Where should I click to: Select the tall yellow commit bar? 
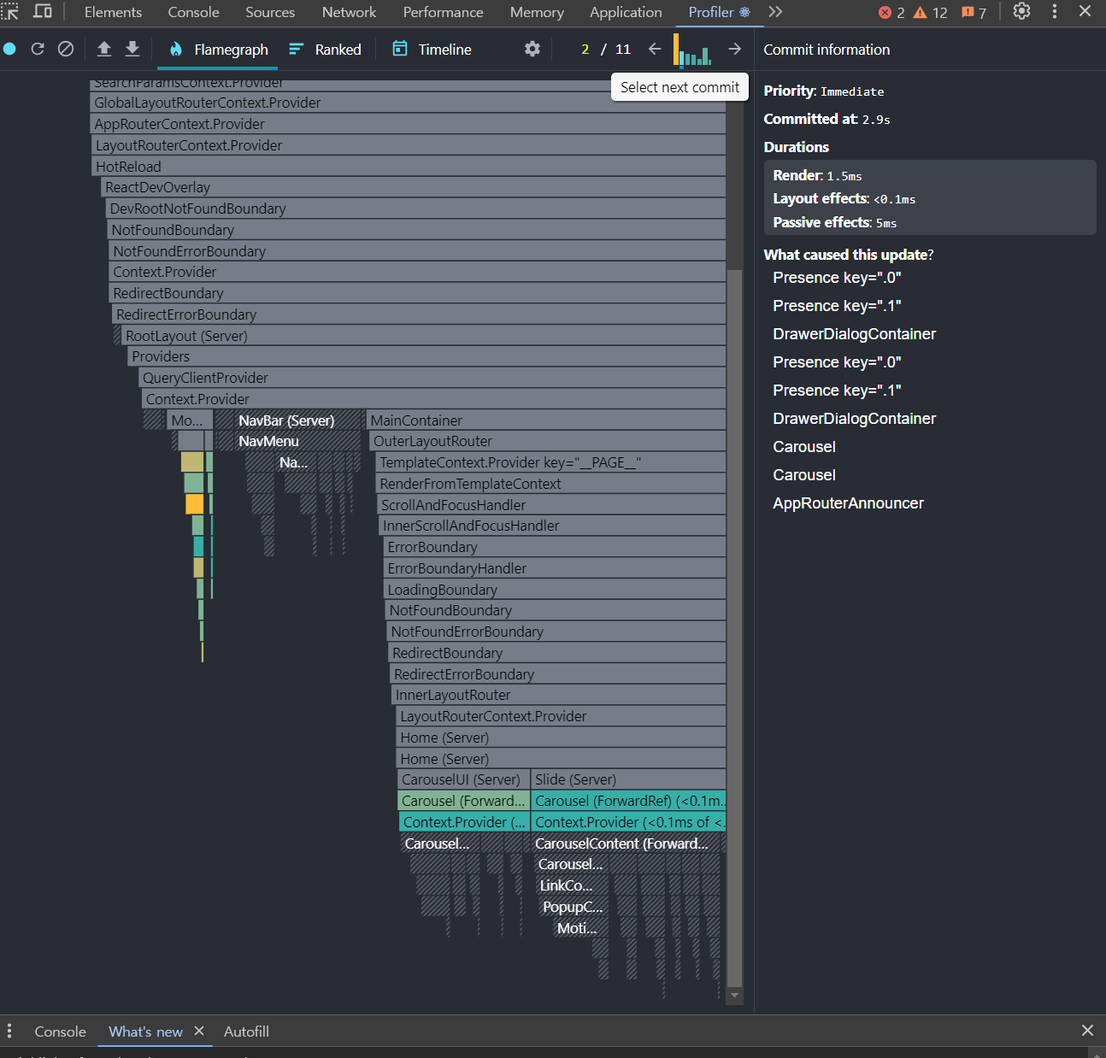(x=676, y=50)
